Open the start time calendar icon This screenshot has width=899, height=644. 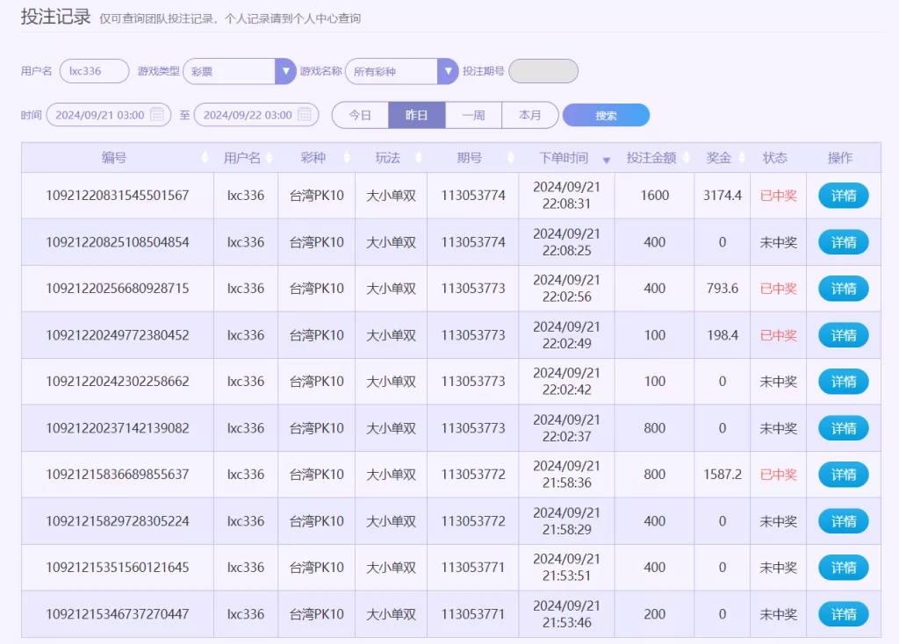click(x=156, y=114)
